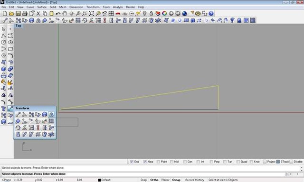Toggle the Disable osnap checkbox
The image size is (304, 182).
(x=291, y=162)
